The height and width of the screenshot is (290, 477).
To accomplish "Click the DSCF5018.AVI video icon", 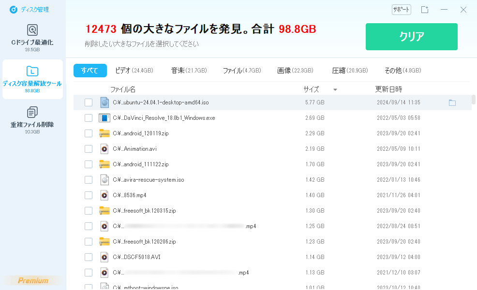I will click(x=104, y=257).
